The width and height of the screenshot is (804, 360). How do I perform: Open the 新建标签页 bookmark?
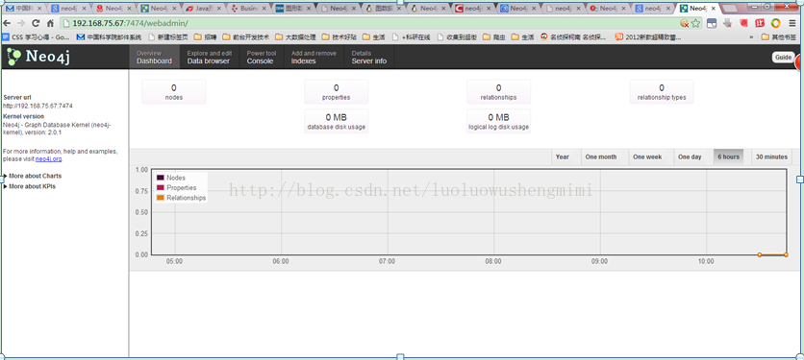point(168,36)
